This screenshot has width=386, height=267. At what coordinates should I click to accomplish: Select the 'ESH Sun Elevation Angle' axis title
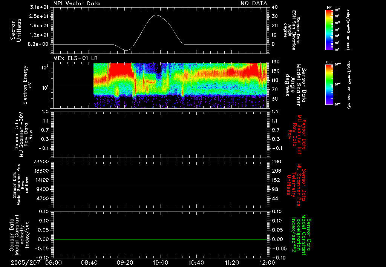click(292, 30)
